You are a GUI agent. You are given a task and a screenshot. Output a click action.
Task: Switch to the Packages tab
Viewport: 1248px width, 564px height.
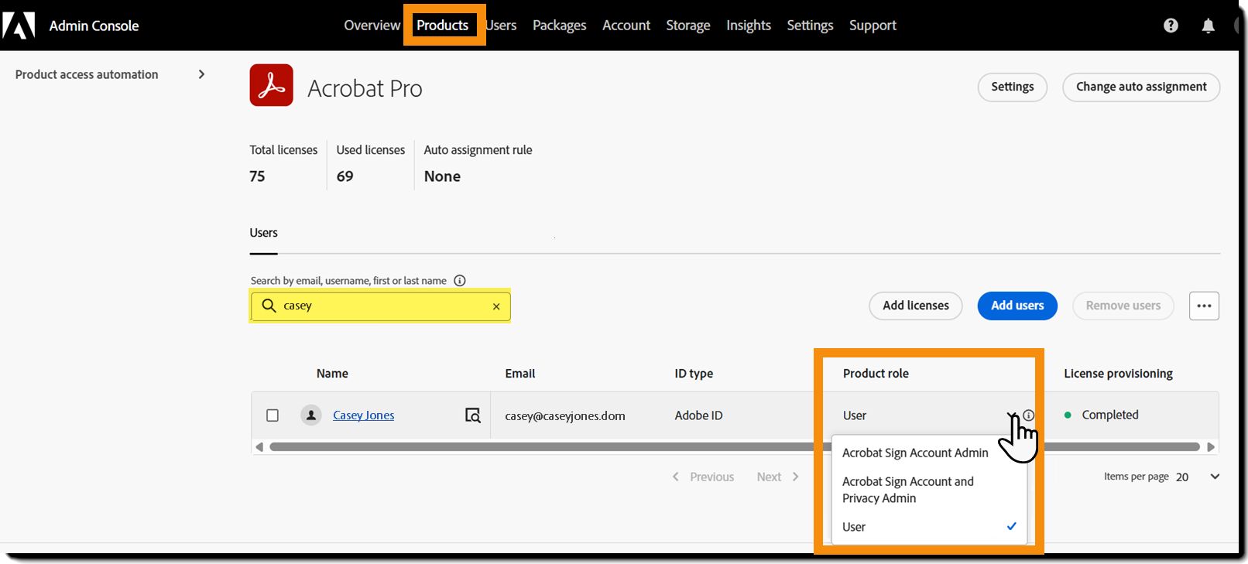559,26
